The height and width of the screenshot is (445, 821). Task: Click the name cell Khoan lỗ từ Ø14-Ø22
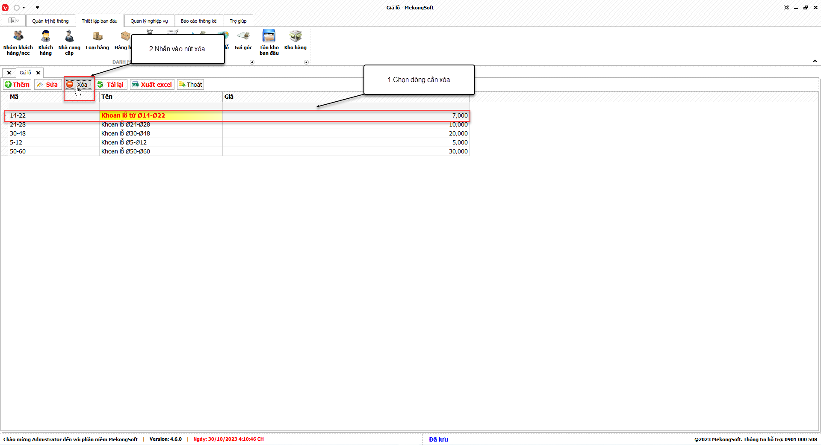pyautogui.click(x=161, y=115)
